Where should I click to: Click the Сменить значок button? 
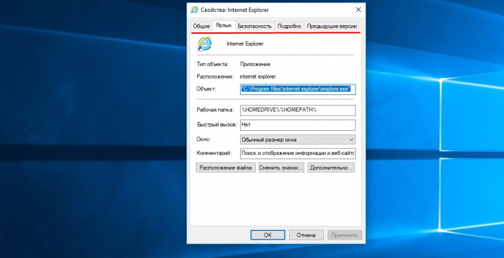pyautogui.click(x=281, y=167)
